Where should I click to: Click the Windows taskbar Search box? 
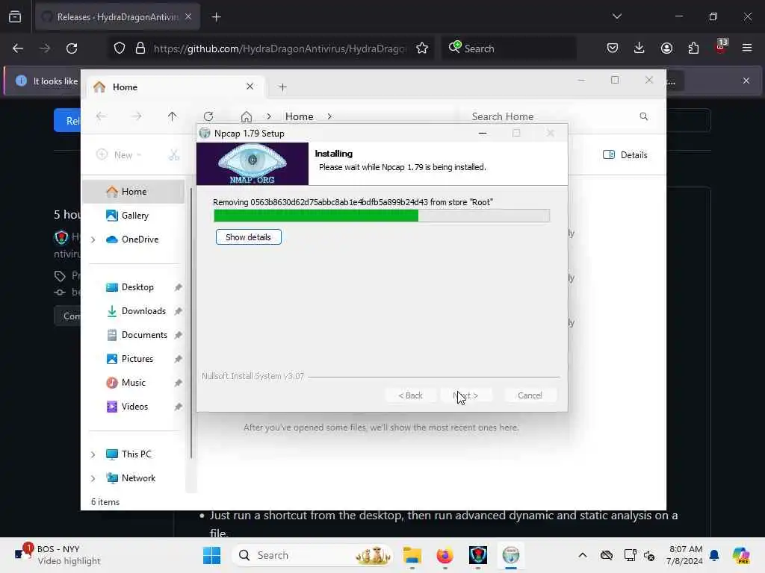pyautogui.click(x=312, y=555)
